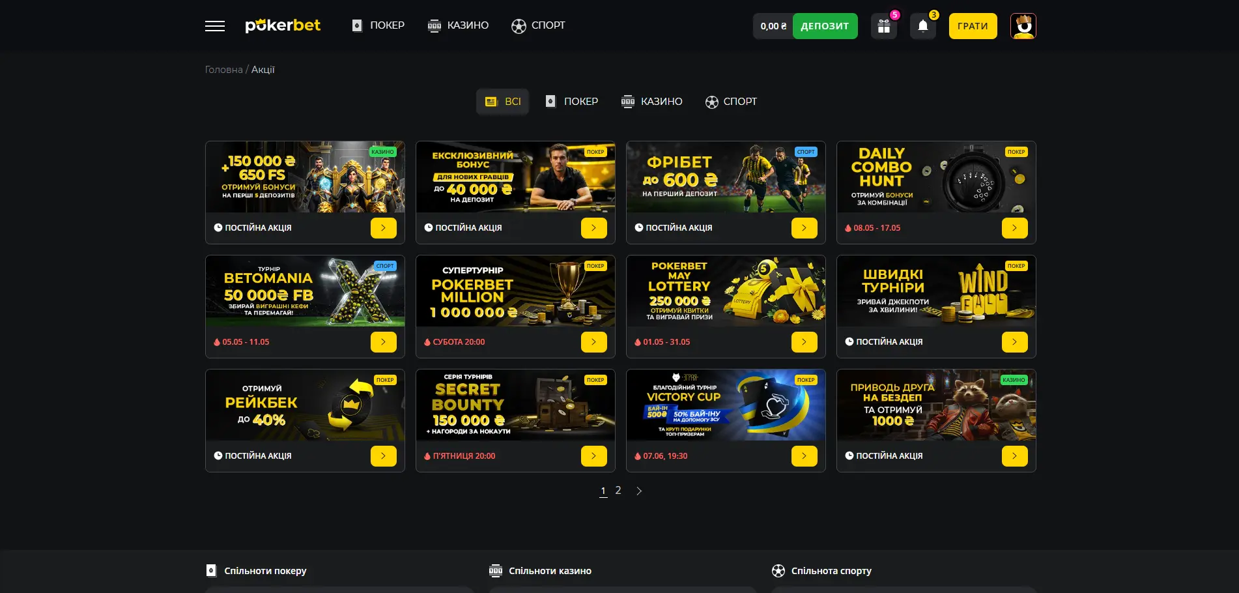1239x593 pixels.
Task: Open arrow for Швидкі турніри promo
Action: 1015,342
